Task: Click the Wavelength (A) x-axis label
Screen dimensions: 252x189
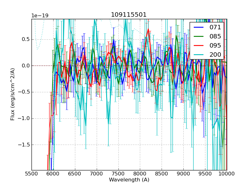Action: coord(129,180)
